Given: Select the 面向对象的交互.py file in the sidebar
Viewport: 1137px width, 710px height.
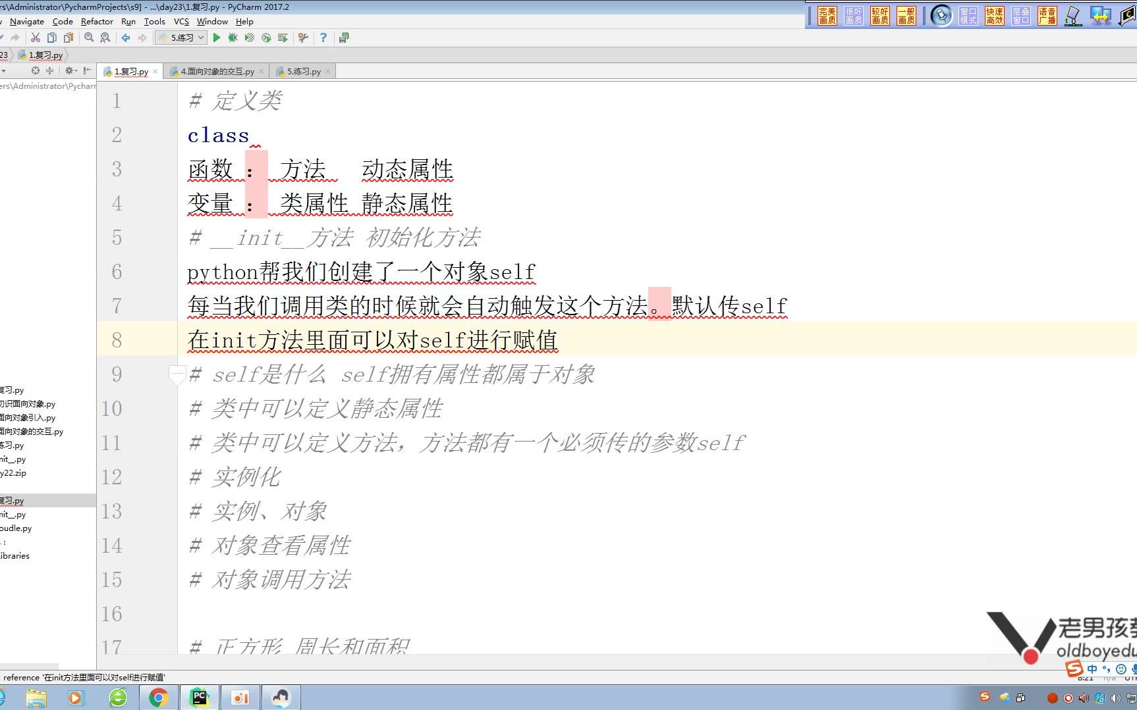Looking at the screenshot, I should 33,432.
